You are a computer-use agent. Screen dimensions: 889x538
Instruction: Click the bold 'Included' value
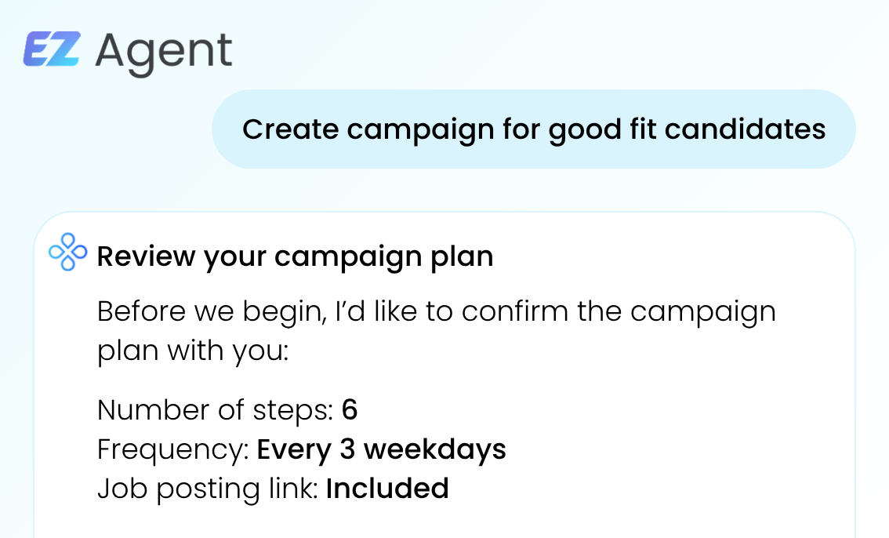[x=388, y=489]
